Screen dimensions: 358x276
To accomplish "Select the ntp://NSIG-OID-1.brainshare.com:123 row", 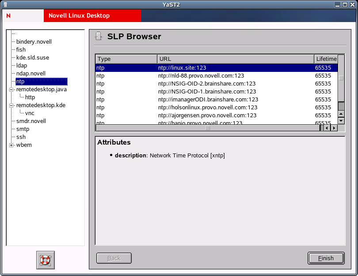I will 217,92.
